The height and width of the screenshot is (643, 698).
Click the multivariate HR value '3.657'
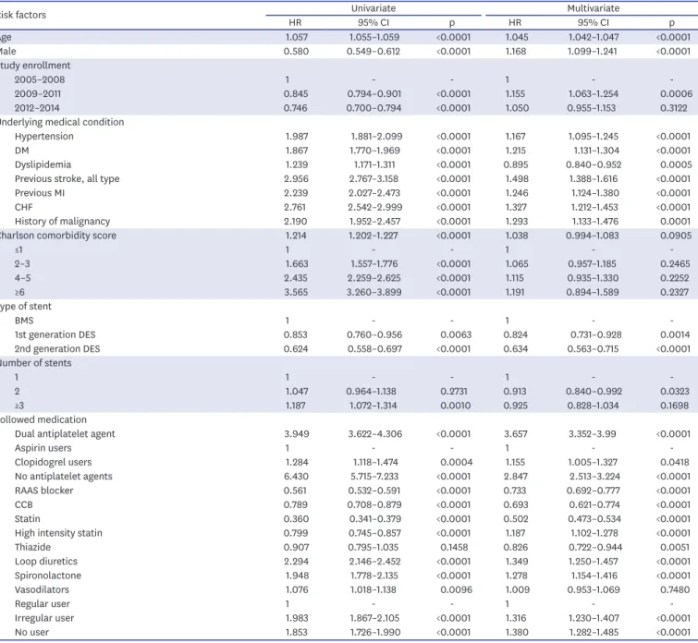[516, 434]
